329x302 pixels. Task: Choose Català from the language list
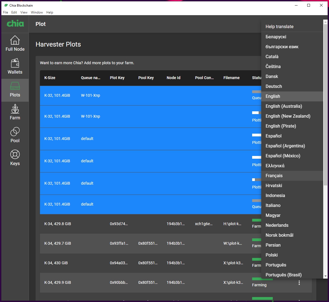(x=292, y=56)
